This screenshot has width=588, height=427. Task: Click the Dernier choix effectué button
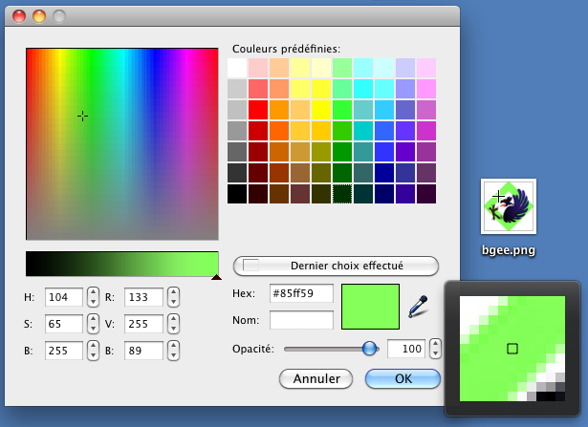click(x=336, y=266)
